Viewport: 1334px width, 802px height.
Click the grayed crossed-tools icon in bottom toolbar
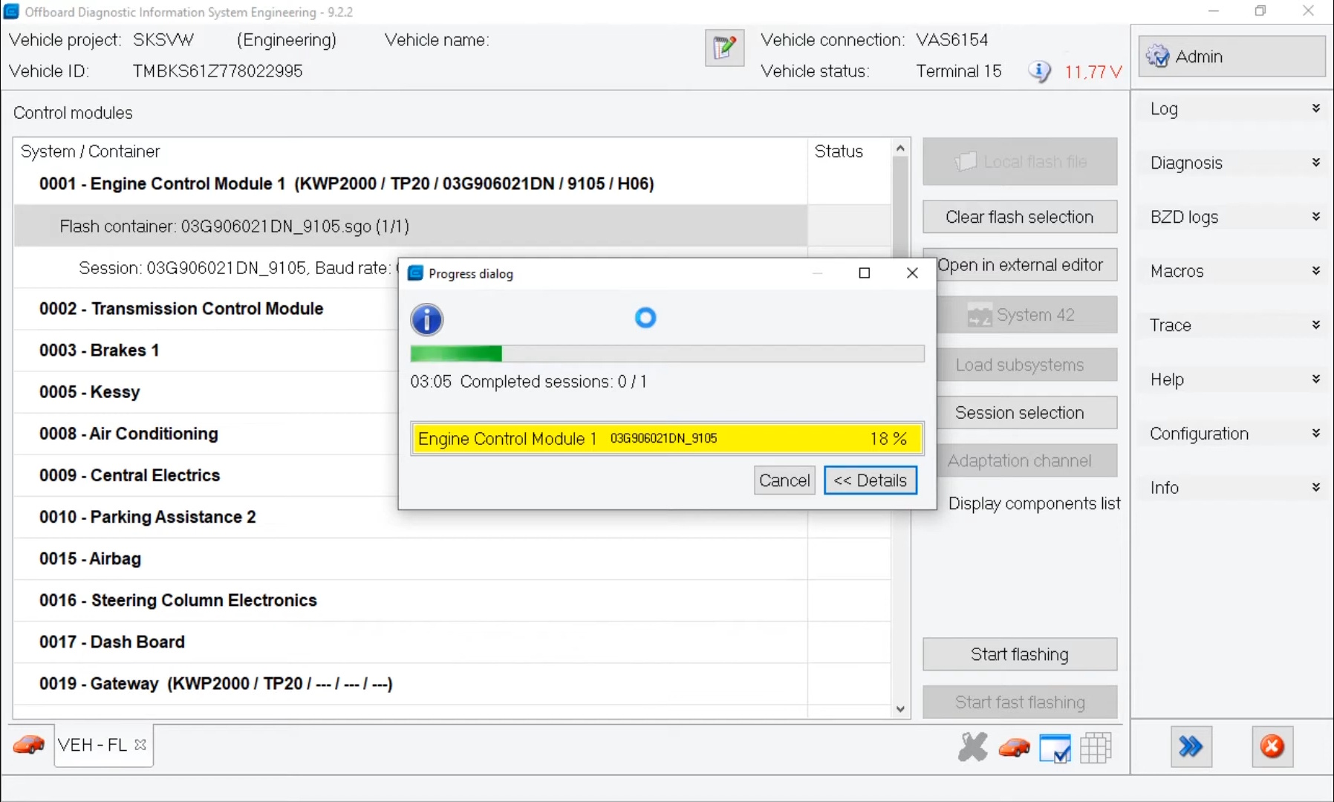[973, 747]
